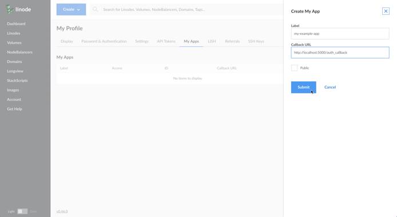The height and width of the screenshot is (217, 397).
Task: Toggle the Light/Dark theme switch
Action: 22,211
